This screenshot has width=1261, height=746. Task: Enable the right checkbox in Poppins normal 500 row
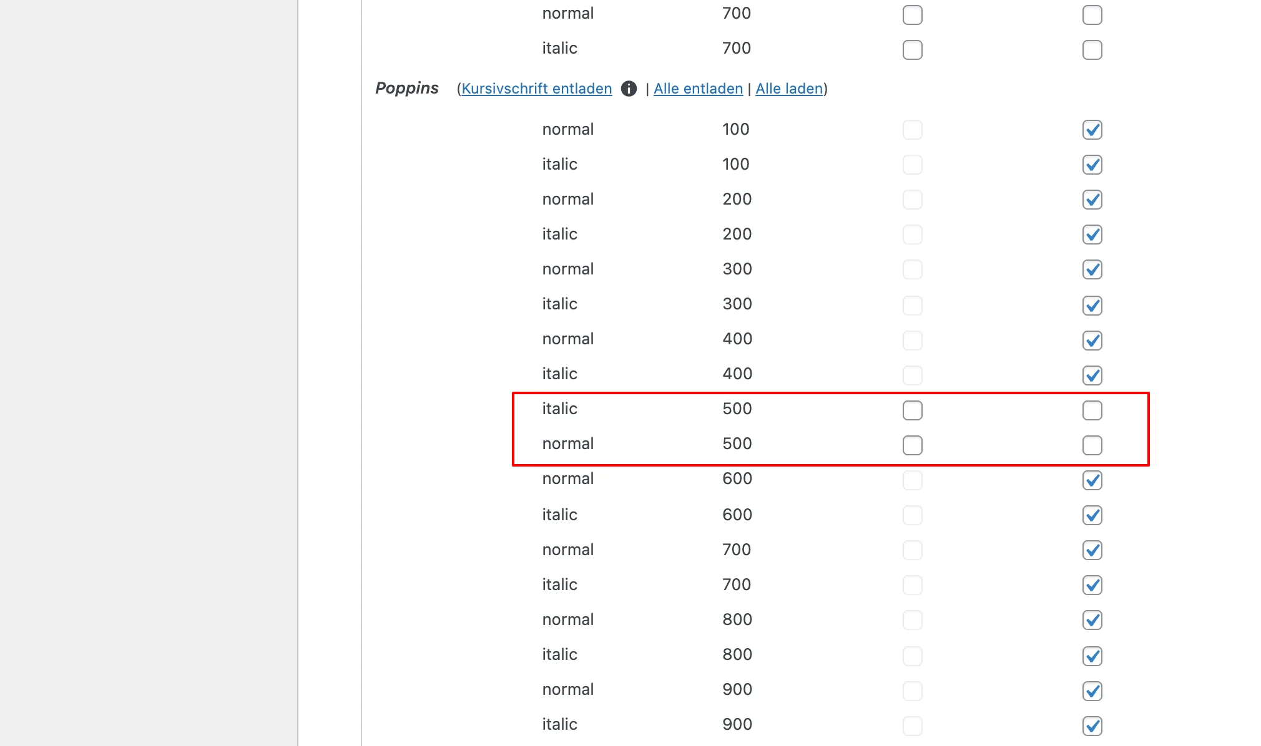pyautogui.click(x=1092, y=445)
